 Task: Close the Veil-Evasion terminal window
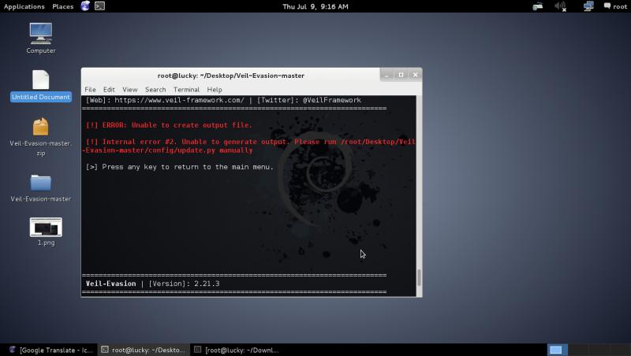[416, 75]
